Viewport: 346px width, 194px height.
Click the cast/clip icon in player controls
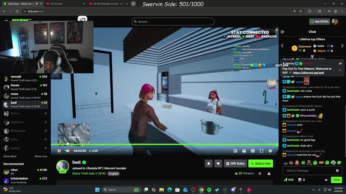click(244, 151)
